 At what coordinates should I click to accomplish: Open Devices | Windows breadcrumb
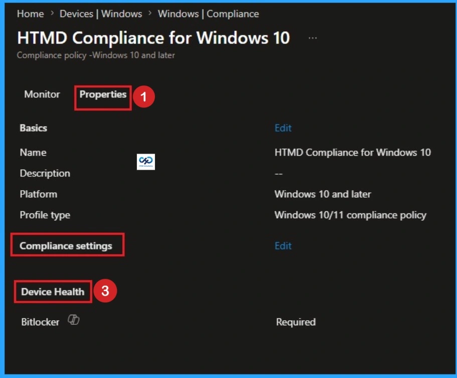coord(101,14)
